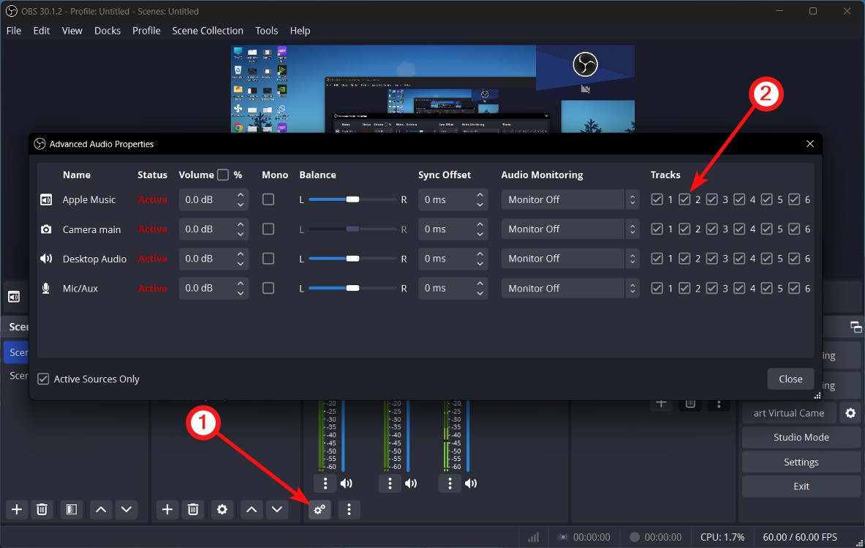This screenshot has width=865, height=548.
Task: Adjust the Apple Music balance slider
Action: click(x=352, y=199)
